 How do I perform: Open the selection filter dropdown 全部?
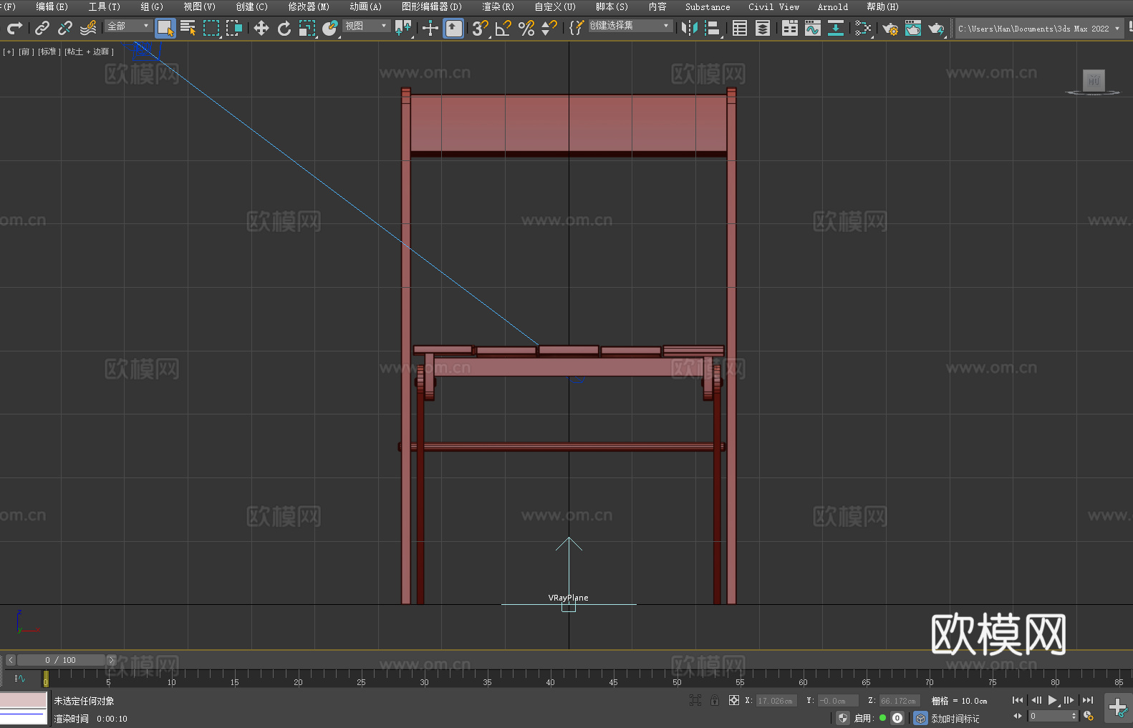click(128, 26)
